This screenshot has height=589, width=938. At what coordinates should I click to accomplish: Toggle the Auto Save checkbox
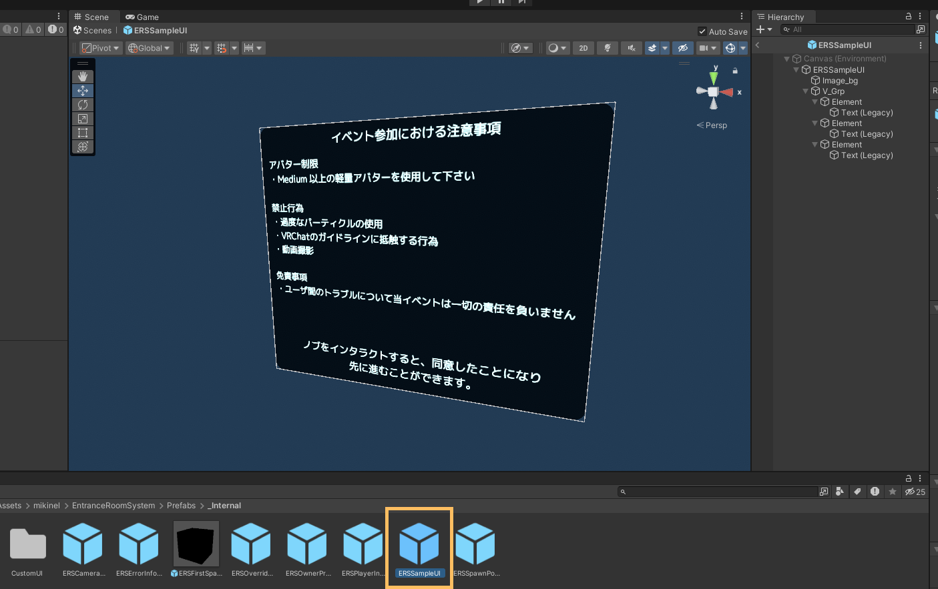coord(702,31)
